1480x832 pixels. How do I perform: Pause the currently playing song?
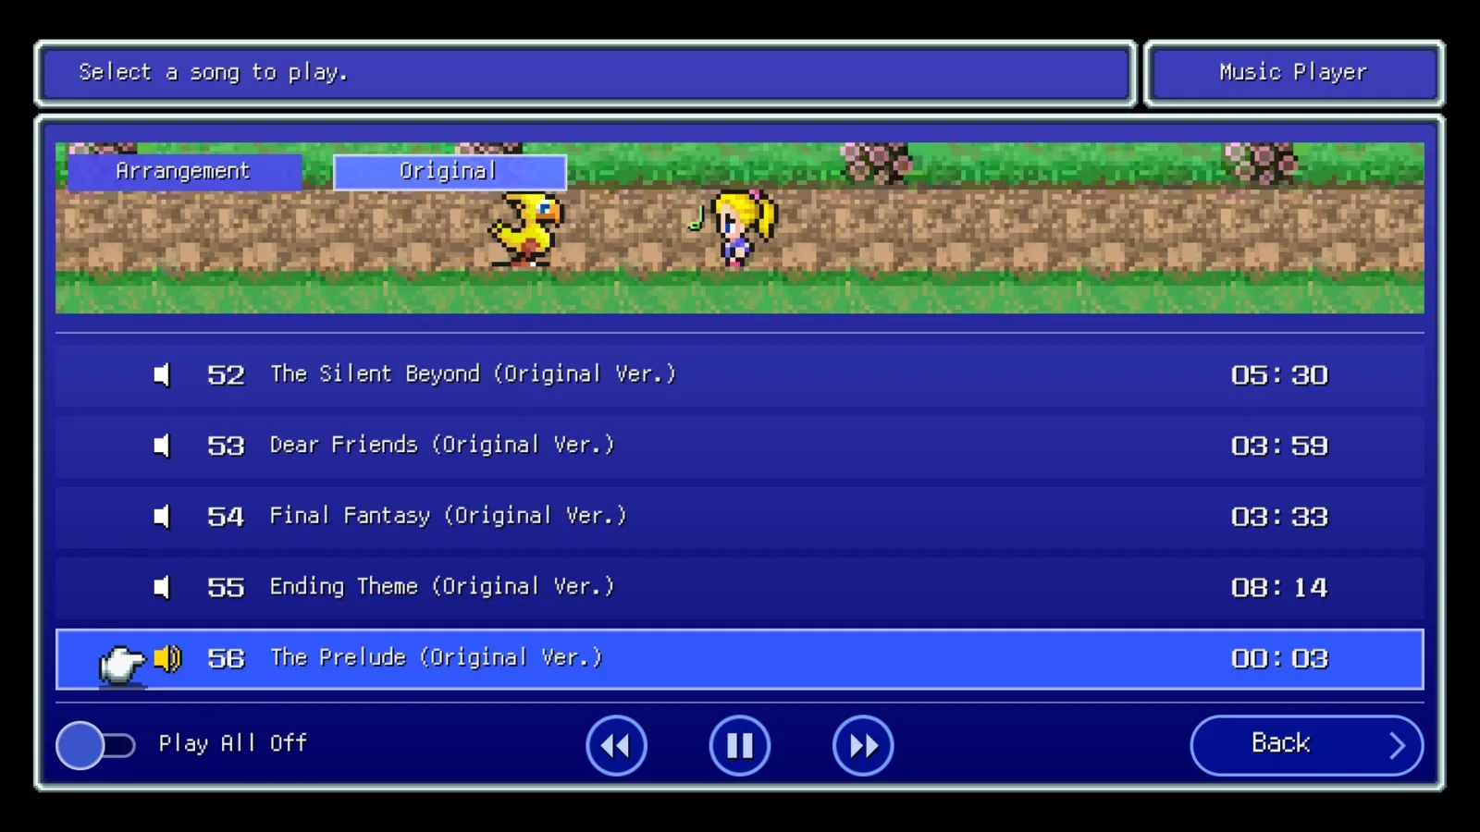(x=739, y=745)
